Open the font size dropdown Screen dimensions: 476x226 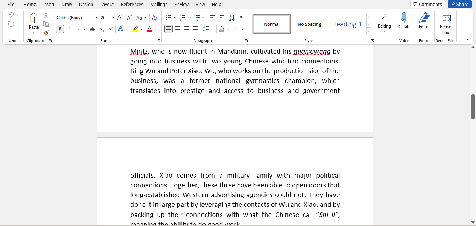tap(113, 17)
